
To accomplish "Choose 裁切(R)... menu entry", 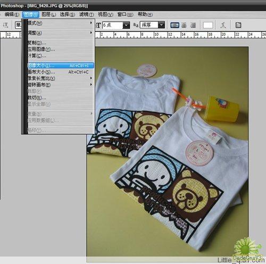I will pos(61,97).
